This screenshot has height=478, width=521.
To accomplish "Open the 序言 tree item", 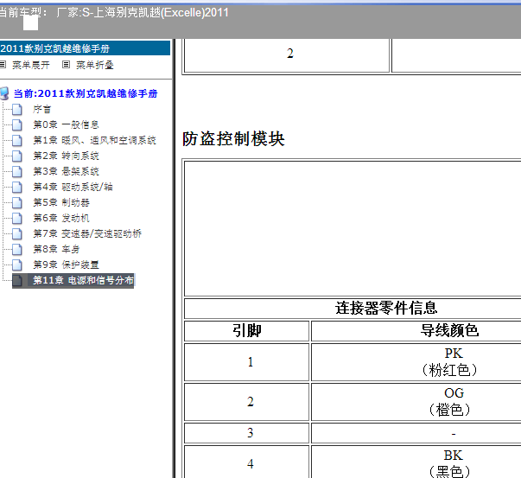I will pyautogui.click(x=41, y=110).
